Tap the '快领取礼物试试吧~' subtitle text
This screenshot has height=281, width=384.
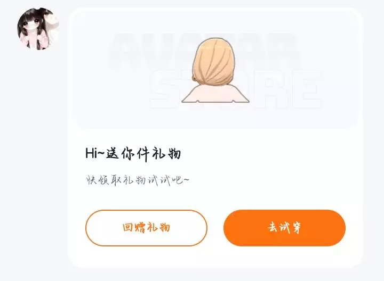coord(137,180)
